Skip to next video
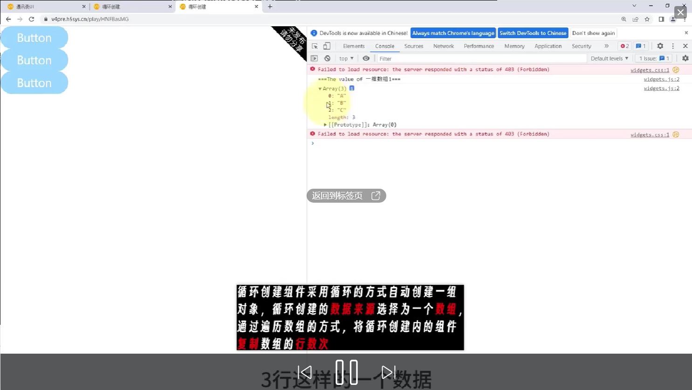The image size is (692, 390). 388,372
